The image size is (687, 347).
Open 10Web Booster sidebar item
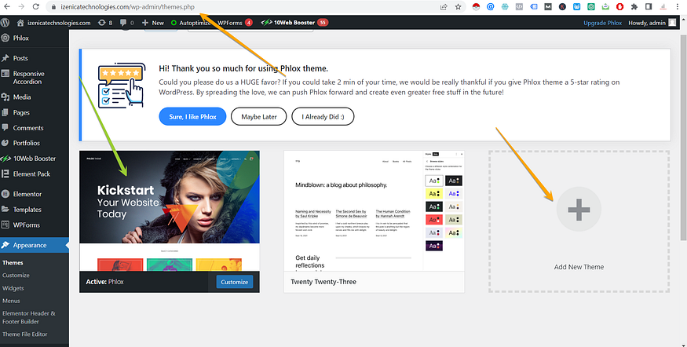(x=35, y=158)
